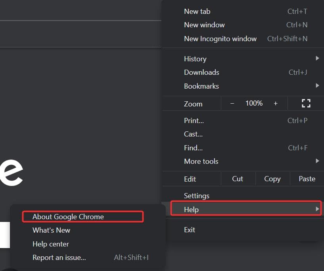The height and width of the screenshot is (271, 324).
Task: Click Copy in Edit row
Action: click(272, 179)
